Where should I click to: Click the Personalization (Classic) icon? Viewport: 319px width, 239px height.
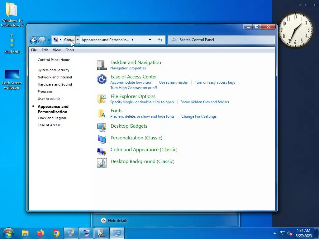[102, 139]
